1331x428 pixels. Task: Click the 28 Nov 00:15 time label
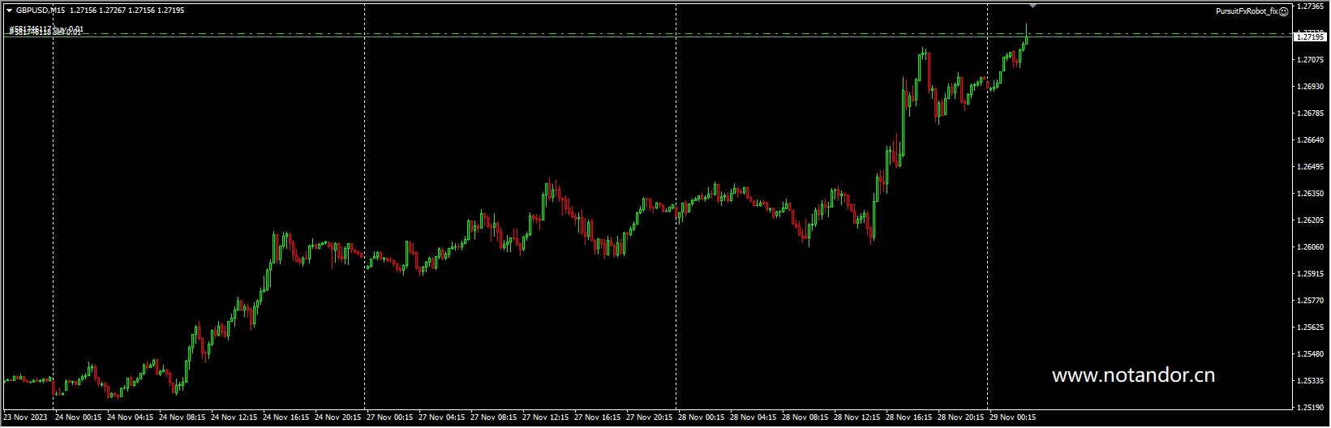[701, 418]
